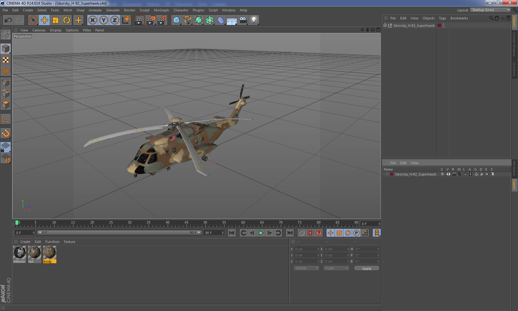Go to start of animation
This screenshot has width=518, height=311.
pos(232,233)
